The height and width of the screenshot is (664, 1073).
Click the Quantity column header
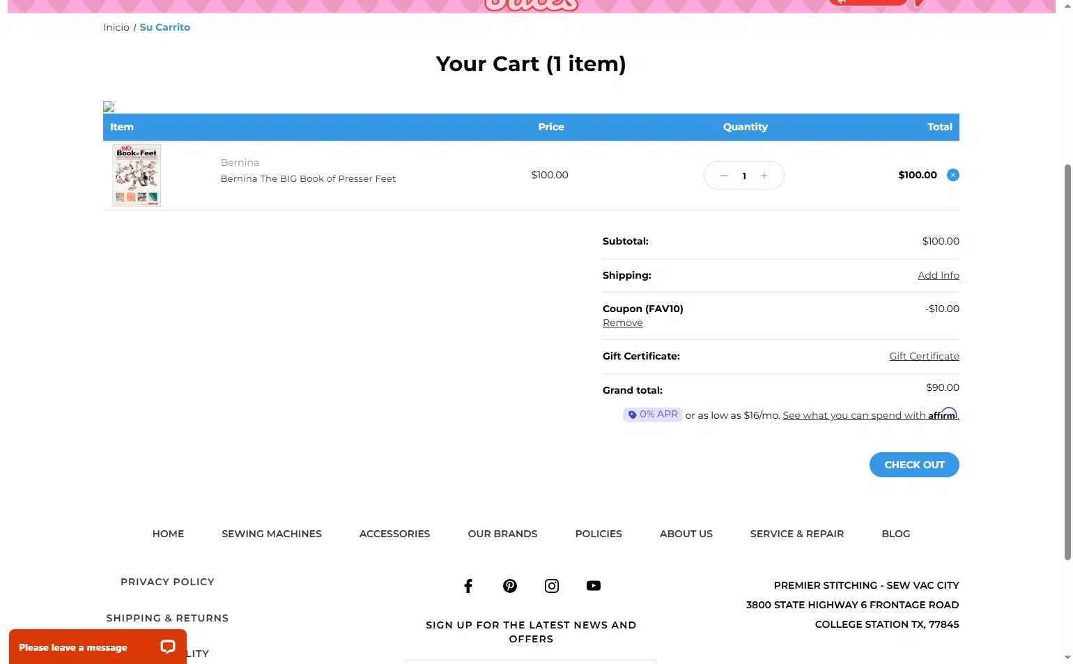tap(745, 127)
